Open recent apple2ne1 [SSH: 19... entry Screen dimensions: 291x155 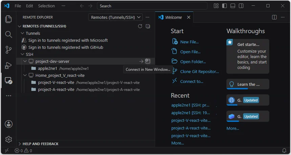pyautogui.click(x=191, y=113)
